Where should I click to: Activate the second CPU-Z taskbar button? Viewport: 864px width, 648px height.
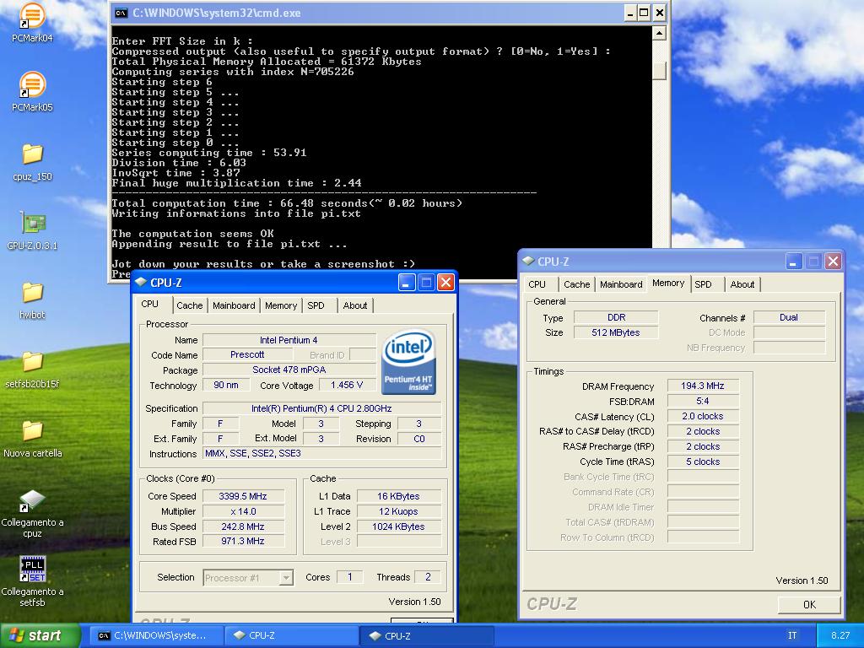point(428,635)
